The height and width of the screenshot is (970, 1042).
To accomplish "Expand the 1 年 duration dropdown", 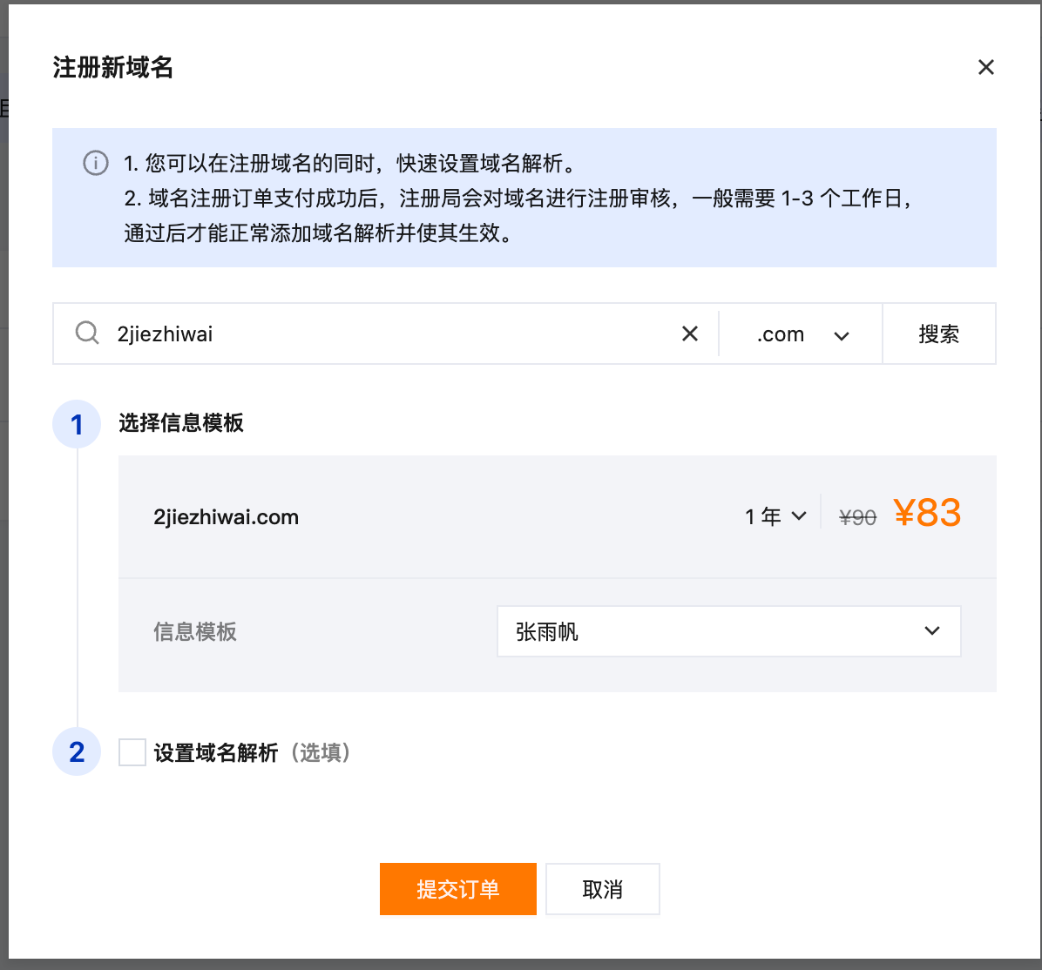I will (775, 516).
